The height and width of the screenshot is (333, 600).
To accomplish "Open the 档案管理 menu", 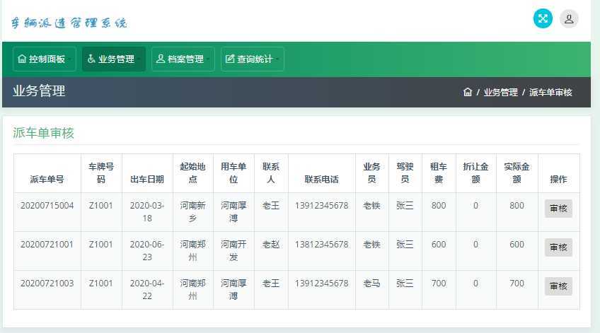I will coord(183,59).
